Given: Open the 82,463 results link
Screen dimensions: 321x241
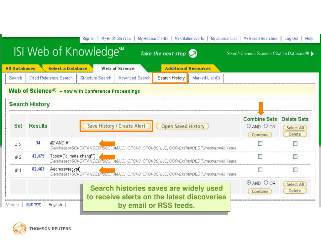Looking at the screenshot, I should [38, 169].
